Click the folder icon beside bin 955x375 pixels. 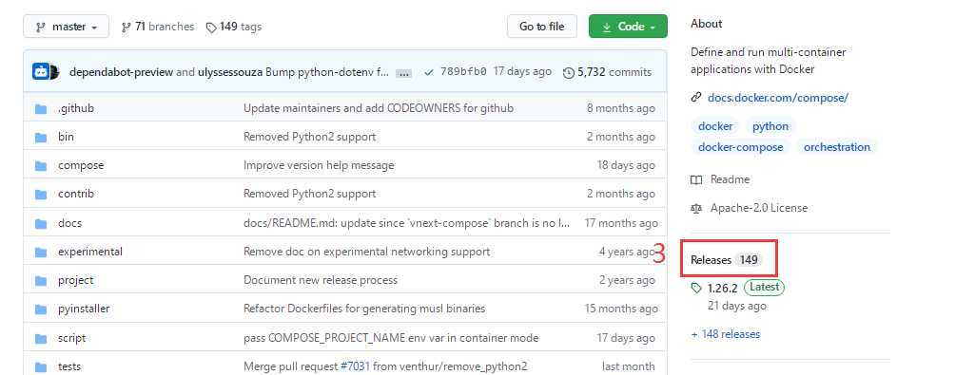tap(41, 138)
